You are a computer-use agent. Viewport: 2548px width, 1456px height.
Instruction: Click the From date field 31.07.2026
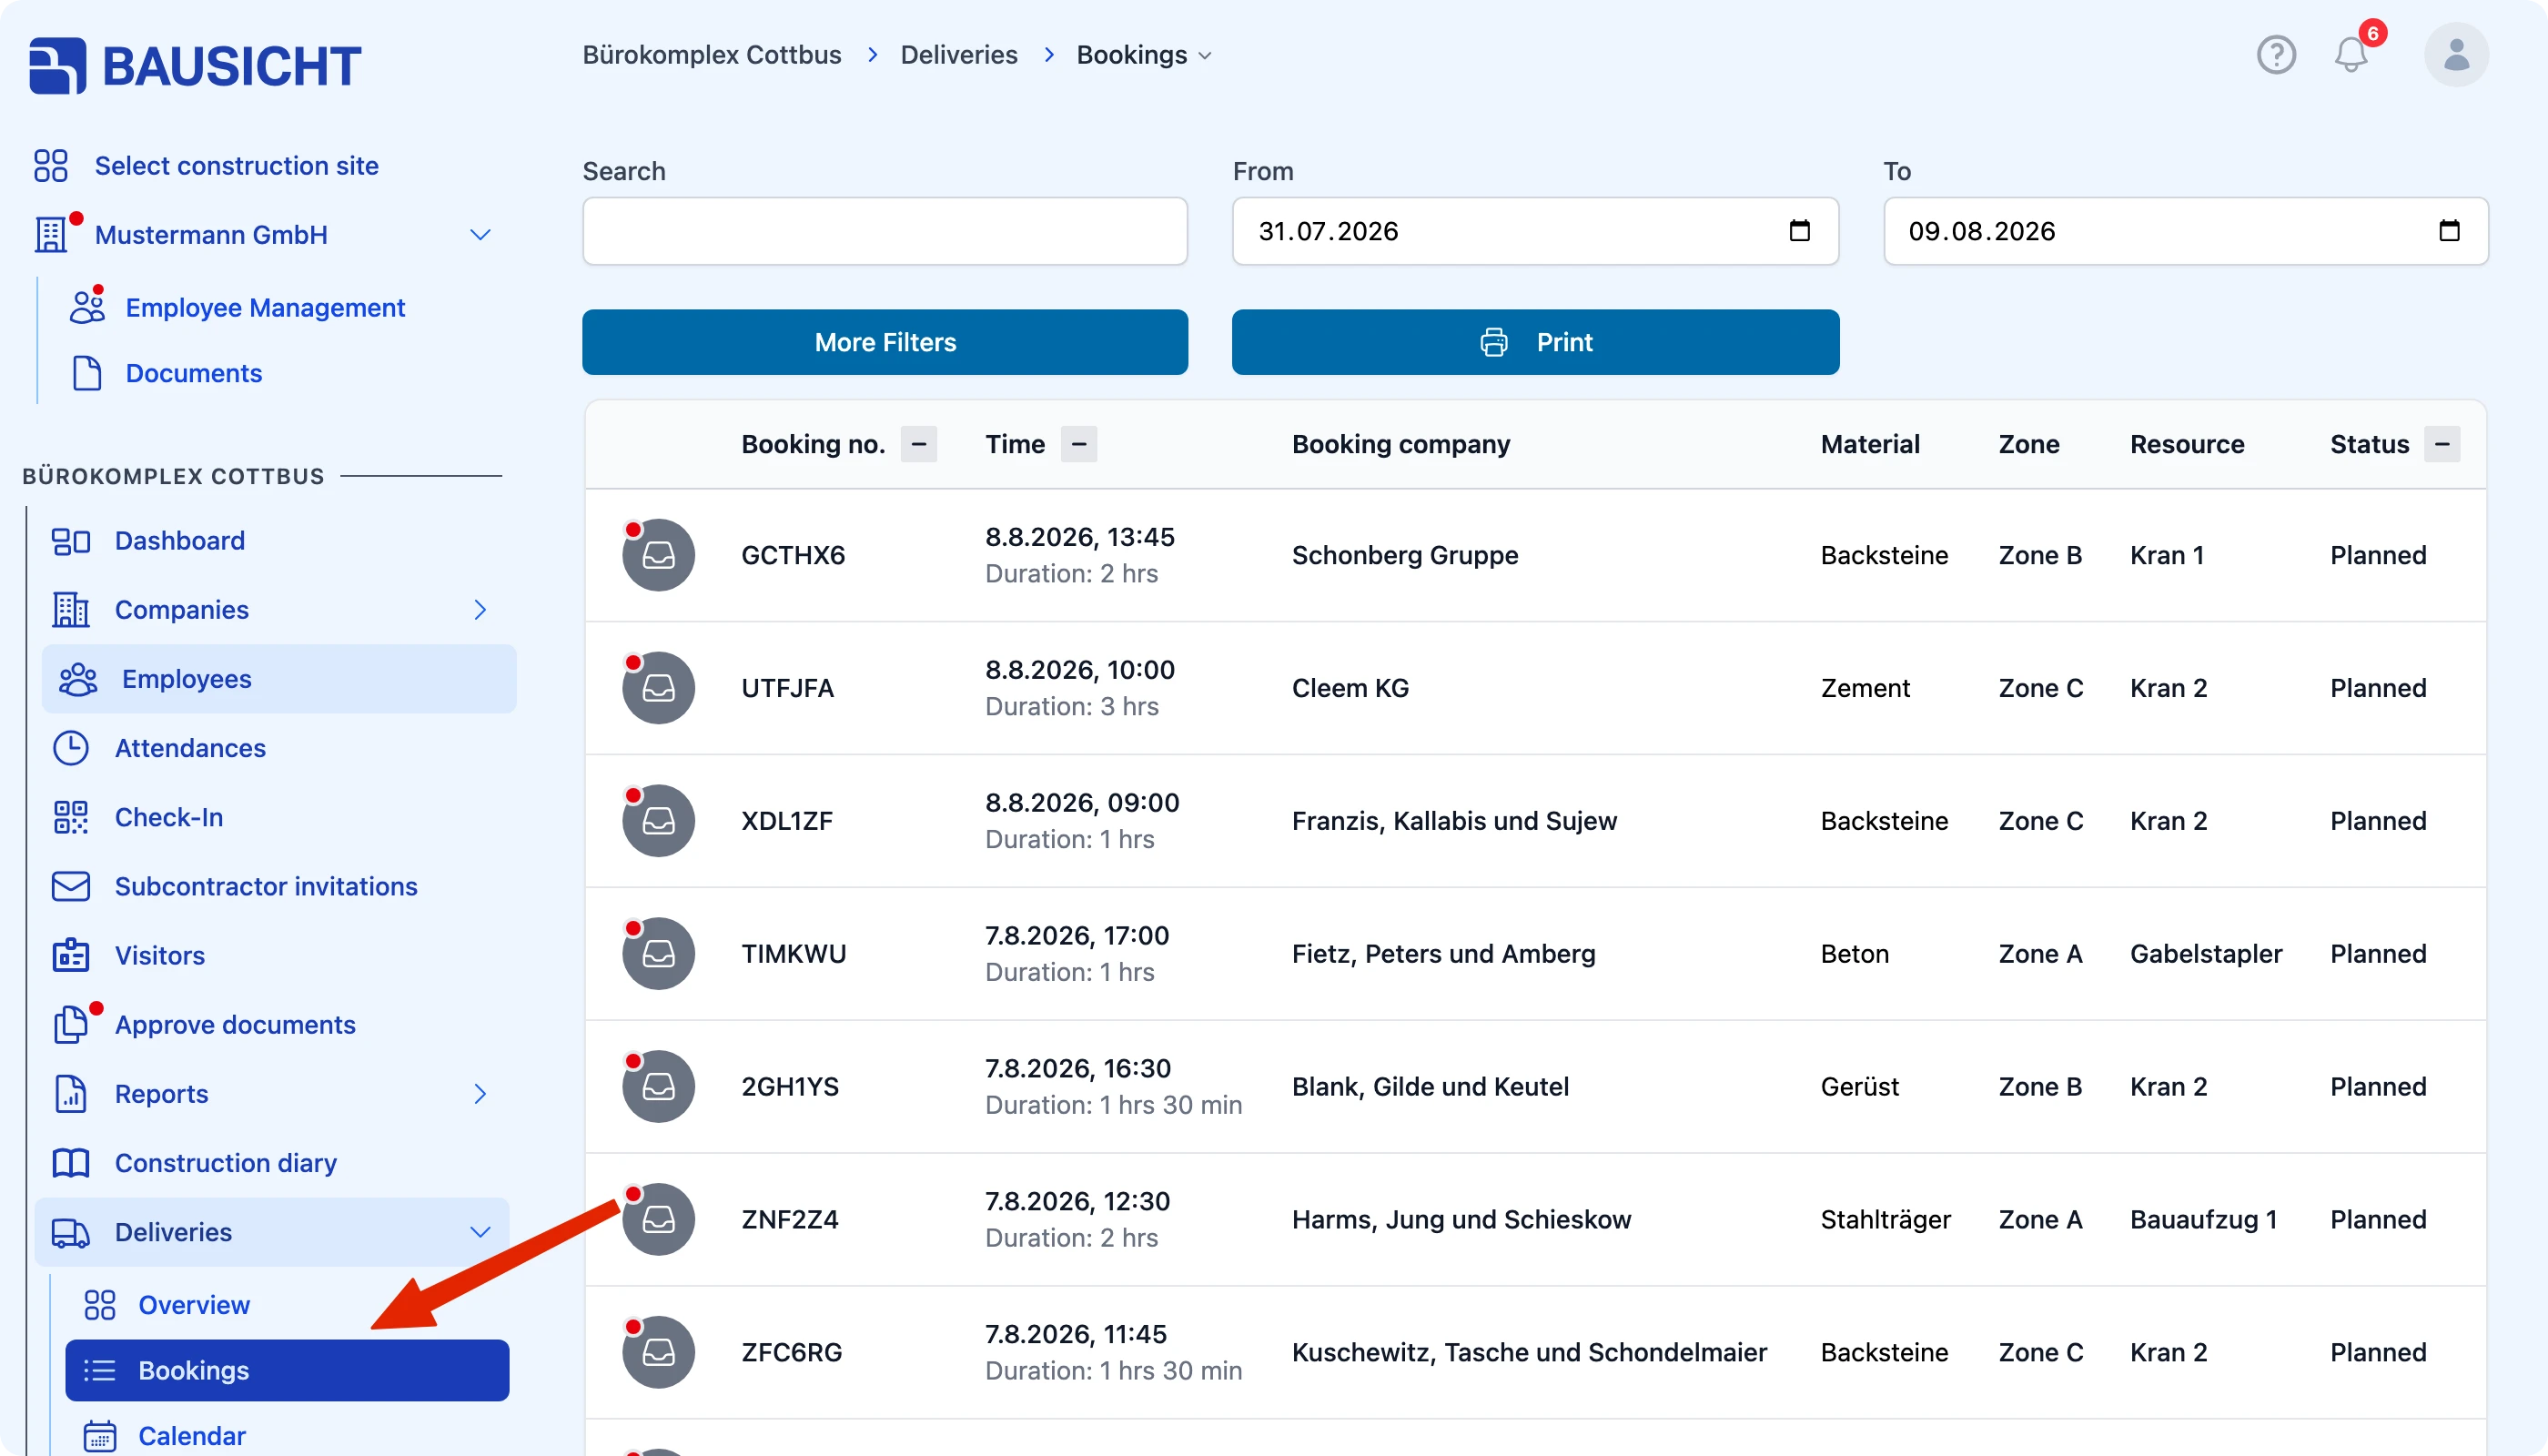click(1535, 231)
